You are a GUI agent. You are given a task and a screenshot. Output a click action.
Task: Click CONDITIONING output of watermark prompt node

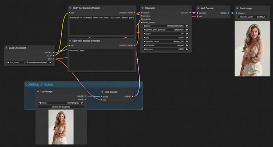(135, 45)
